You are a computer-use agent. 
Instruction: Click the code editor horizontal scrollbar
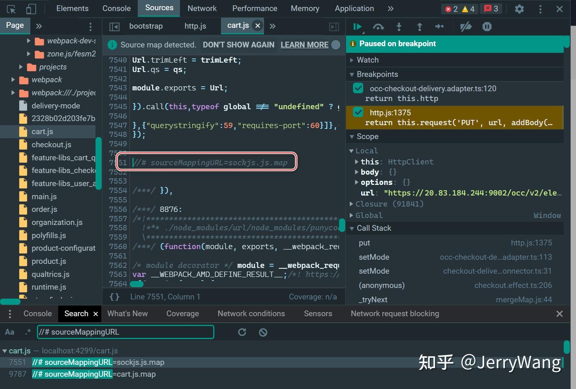tap(137, 284)
